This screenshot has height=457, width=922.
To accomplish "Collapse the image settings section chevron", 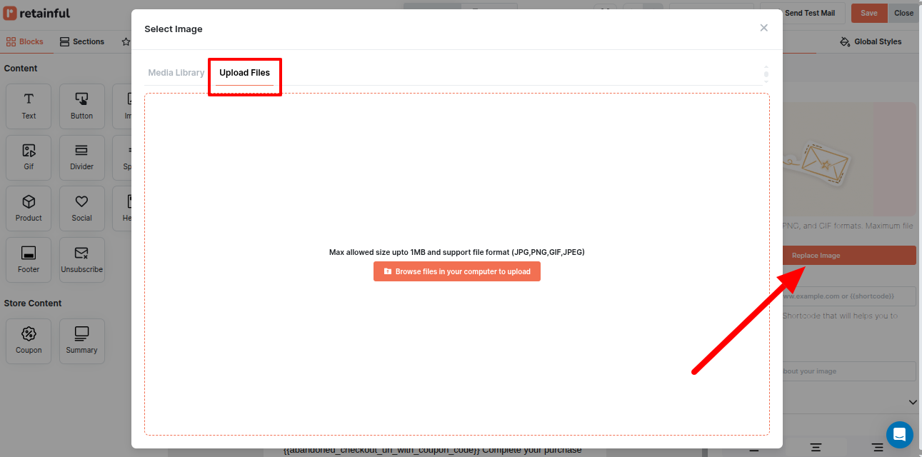I will pyautogui.click(x=913, y=402).
